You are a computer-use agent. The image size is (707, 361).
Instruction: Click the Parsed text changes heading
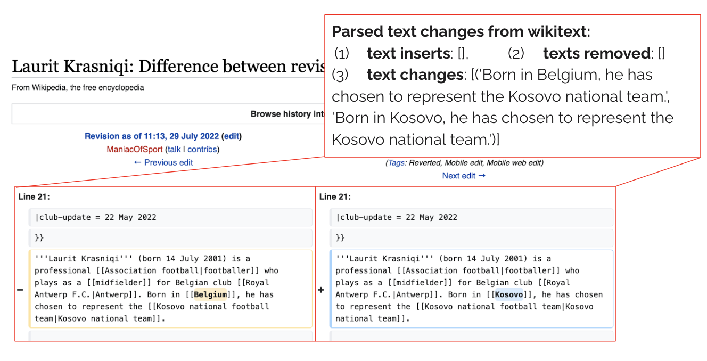(461, 31)
